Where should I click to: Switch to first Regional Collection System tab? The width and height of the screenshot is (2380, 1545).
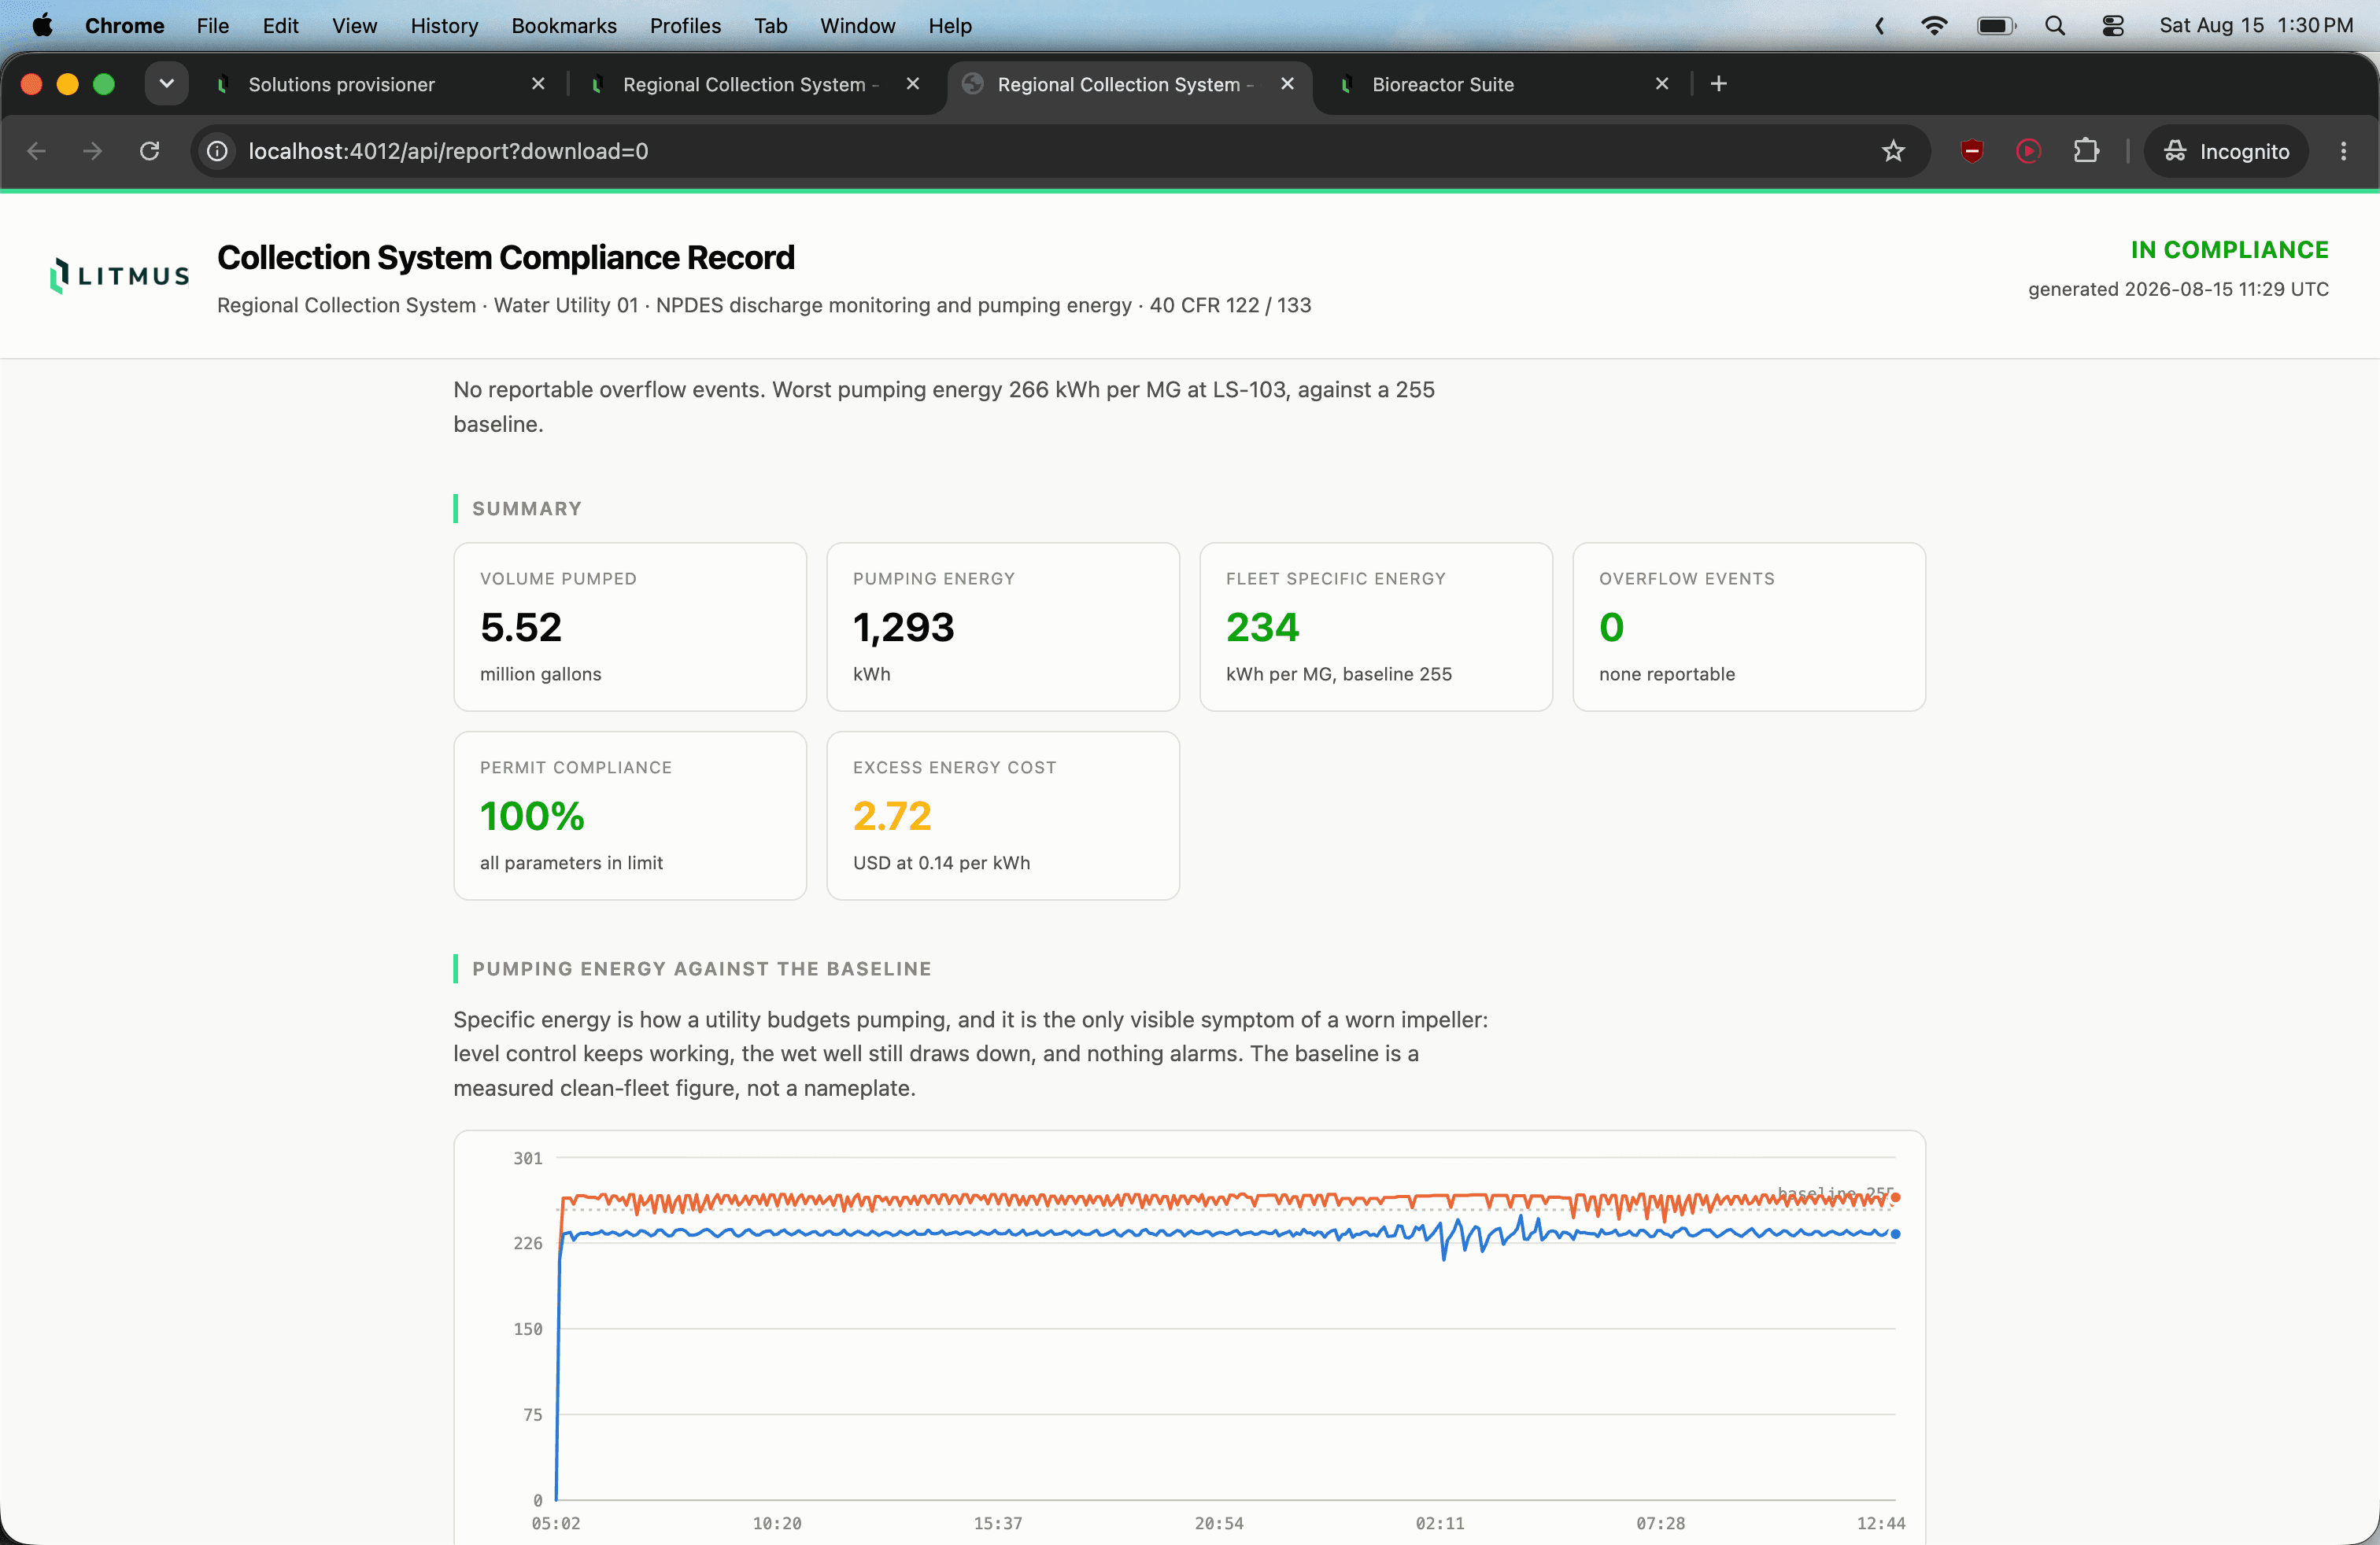752,84
